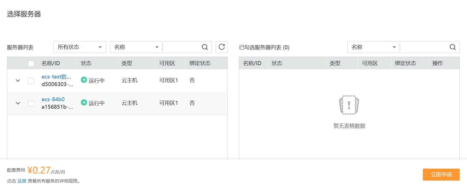Open the 名称 dropdown in selected servers list
This screenshot has width=467, height=185.
coord(374,47)
